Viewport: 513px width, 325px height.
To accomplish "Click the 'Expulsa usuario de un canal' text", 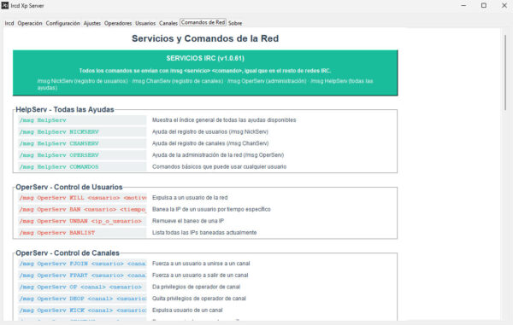I will click(187, 310).
